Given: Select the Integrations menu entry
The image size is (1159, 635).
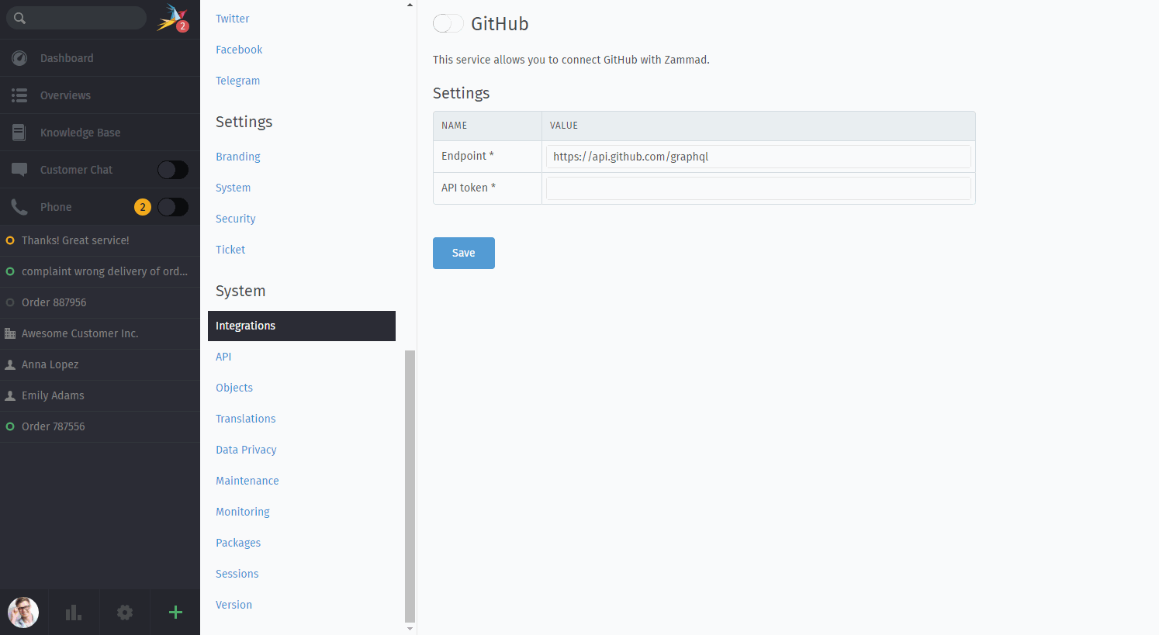Looking at the screenshot, I should tap(302, 326).
